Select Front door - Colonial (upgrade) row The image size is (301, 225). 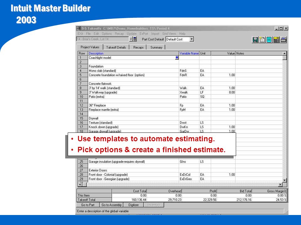coord(181,174)
